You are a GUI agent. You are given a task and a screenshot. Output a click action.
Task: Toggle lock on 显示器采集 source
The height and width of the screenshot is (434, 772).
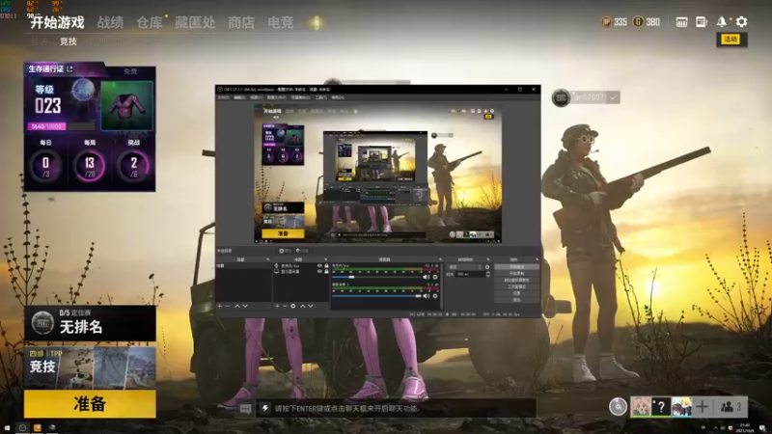click(x=326, y=272)
